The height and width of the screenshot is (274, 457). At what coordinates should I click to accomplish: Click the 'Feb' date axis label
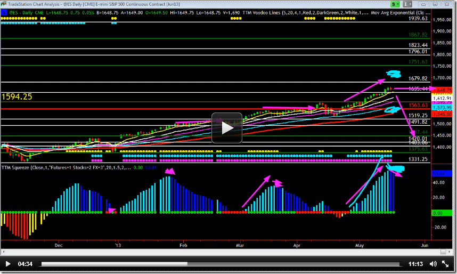coord(183,245)
